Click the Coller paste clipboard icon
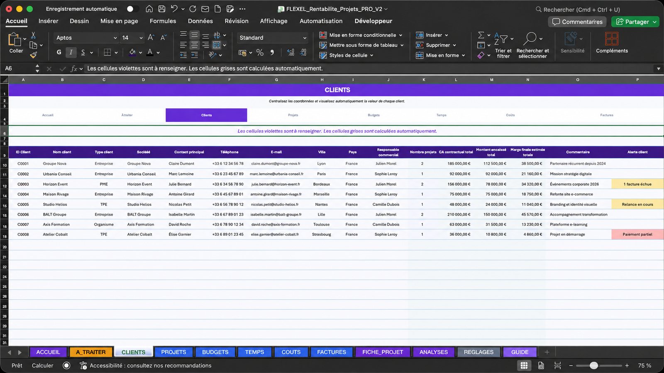Image resolution: width=664 pixels, height=373 pixels. [15, 39]
